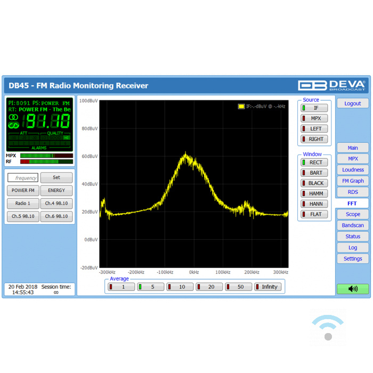This screenshot has height=373, width=373.
Task: Click the yellow IF legend swatch
Action: 241,107
